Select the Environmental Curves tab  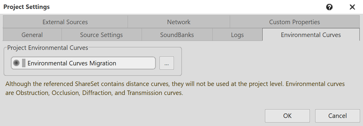click(311, 35)
